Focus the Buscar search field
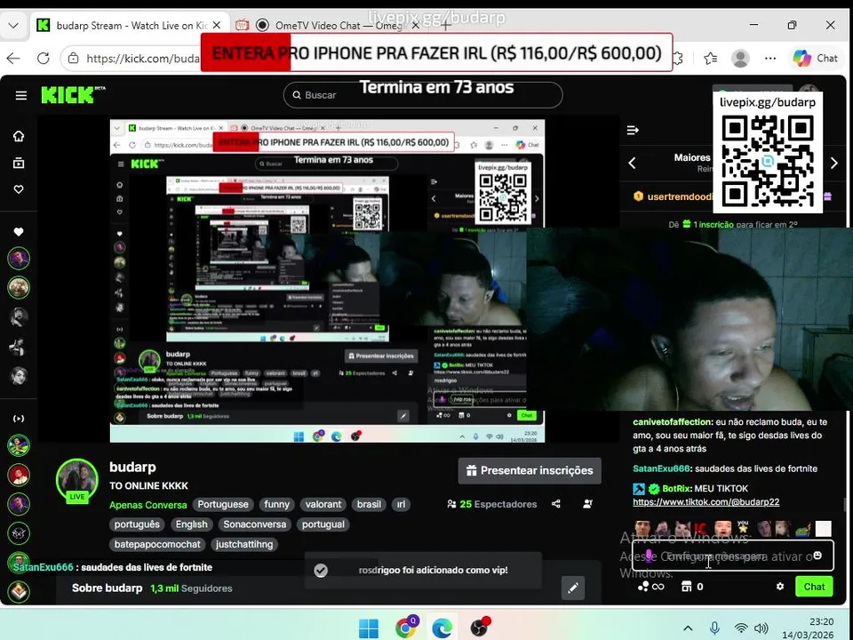 (423, 95)
